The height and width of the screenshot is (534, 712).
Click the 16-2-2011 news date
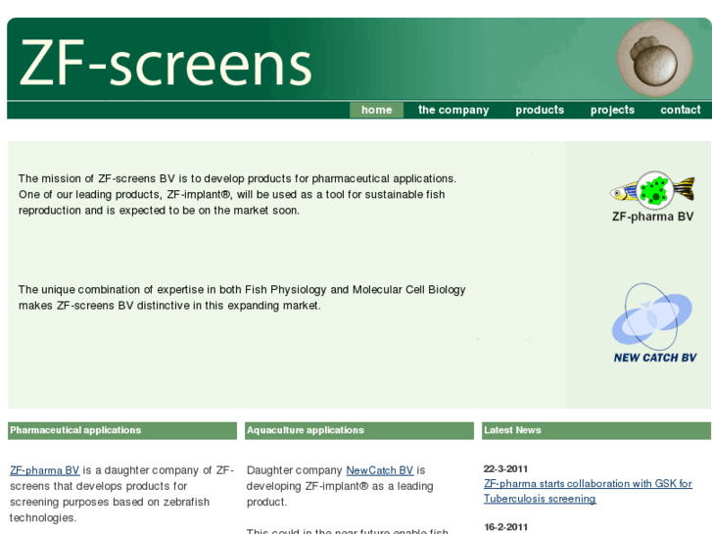click(x=506, y=527)
